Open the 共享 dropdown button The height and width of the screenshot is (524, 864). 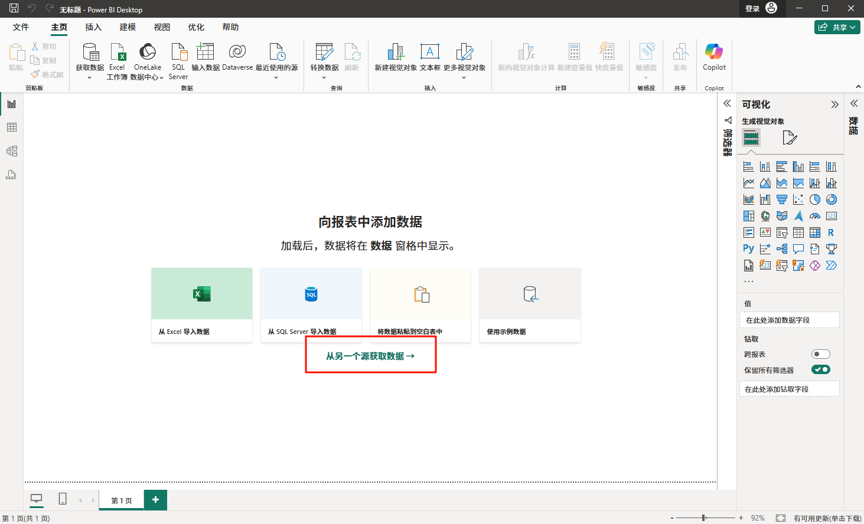837,27
